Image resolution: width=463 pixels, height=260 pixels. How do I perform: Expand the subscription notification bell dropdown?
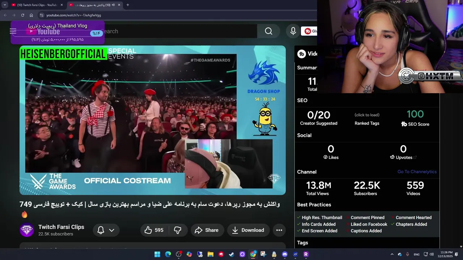pyautogui.click(x=111, y=230)
